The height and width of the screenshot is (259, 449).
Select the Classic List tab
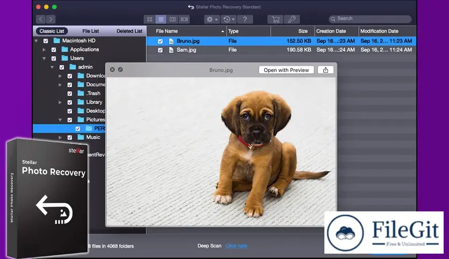pyautogui.click(x=52, y=31)
